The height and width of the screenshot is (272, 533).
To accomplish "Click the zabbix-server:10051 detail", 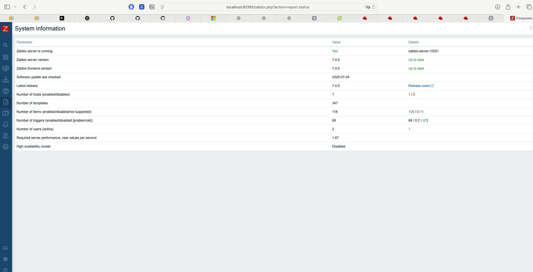I will tap(423, 51).
